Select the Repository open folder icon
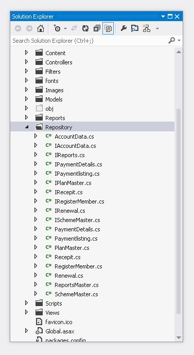The width and height of the screenshot is (194, 355). pos(39,127)
